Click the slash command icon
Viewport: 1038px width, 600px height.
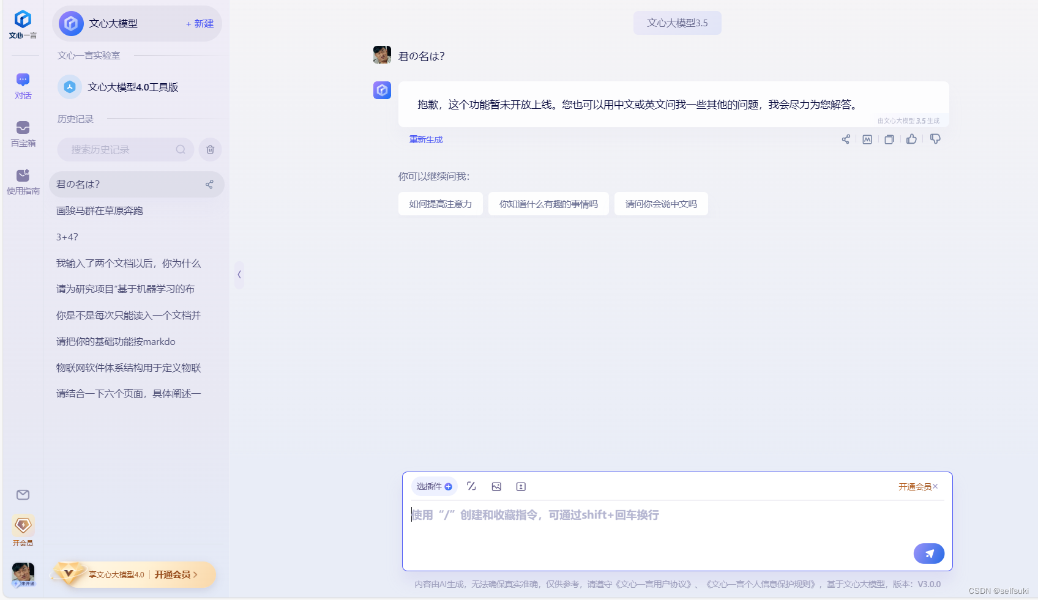pos(471,486)
